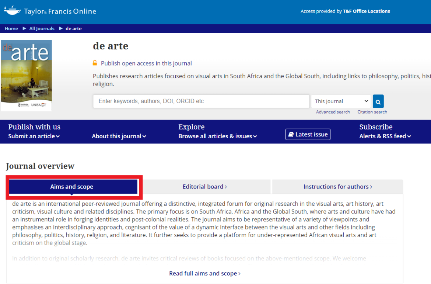This screenshot has width=431, height=284.
Task: Click the Subscribe heading
Action: click(x=376, y=127)
